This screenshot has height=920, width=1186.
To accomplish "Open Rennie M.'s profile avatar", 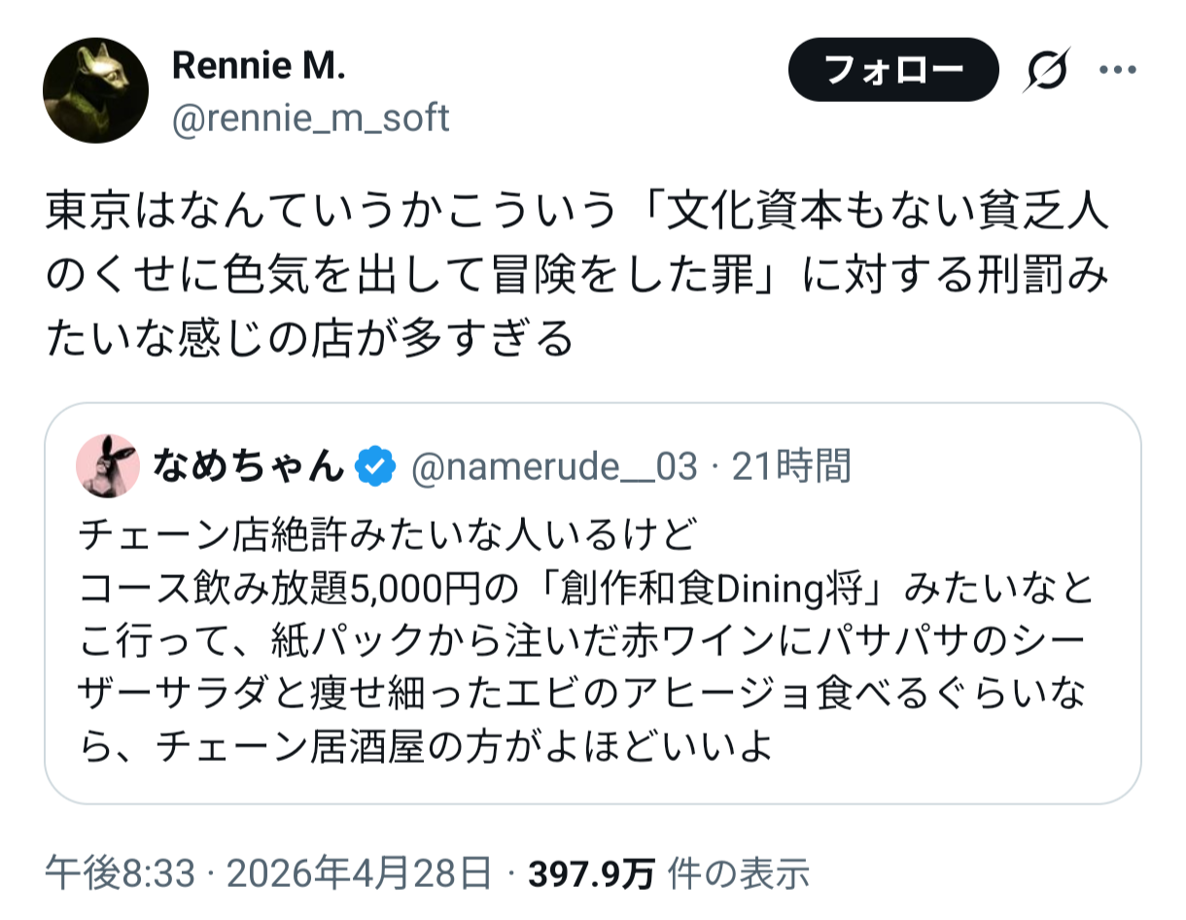I will coord(95,91).
